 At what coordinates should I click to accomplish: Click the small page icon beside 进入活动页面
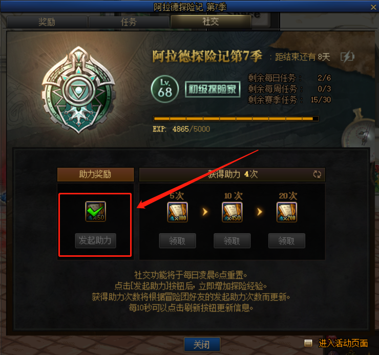(308, 343)
